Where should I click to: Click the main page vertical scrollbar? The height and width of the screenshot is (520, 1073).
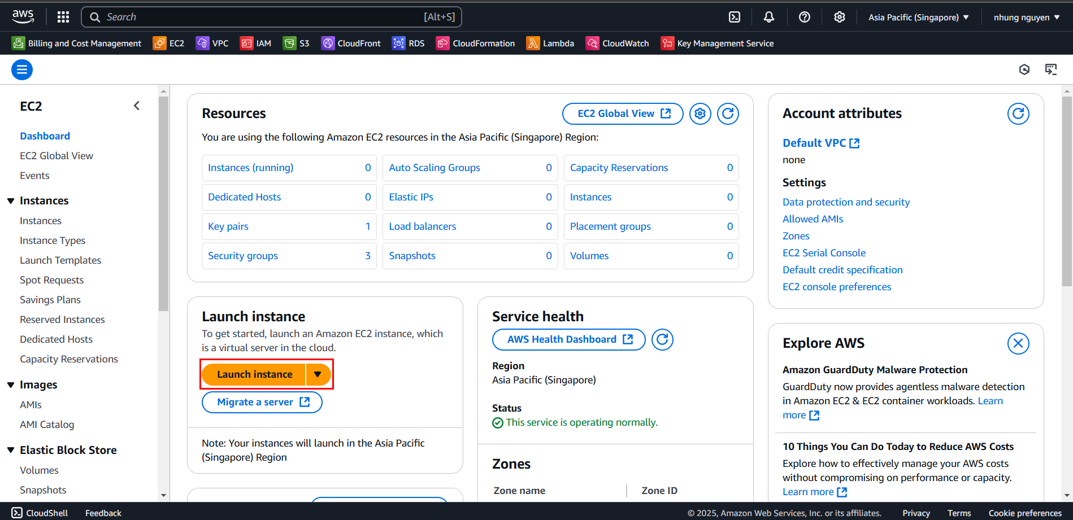point(1067,192)
